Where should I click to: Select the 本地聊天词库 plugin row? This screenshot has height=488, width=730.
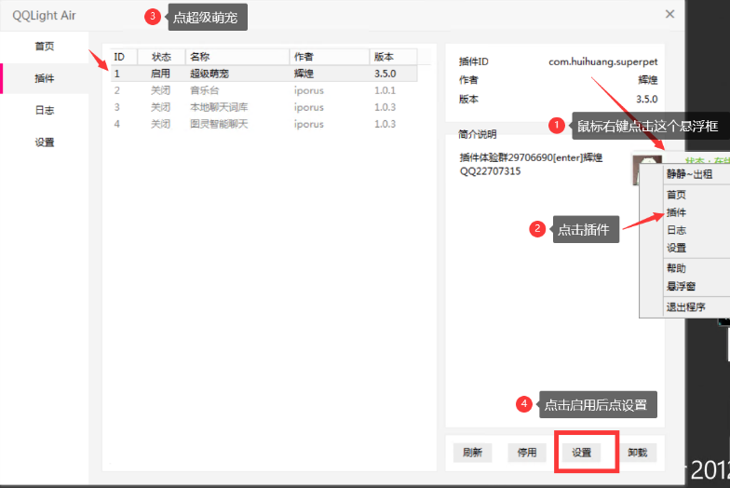click(x=219, y=107)
